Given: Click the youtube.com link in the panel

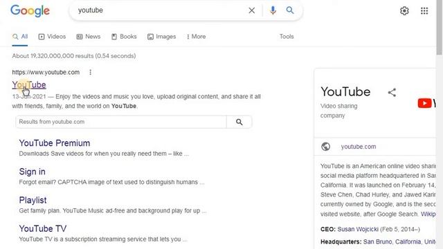Looking at the screenshot, I should 359,147.
